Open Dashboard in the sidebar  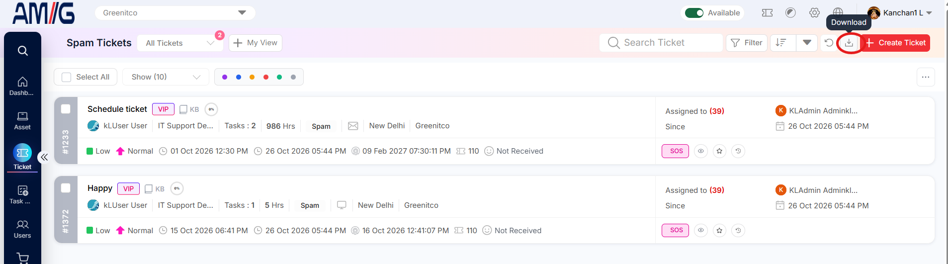(22, 87)
